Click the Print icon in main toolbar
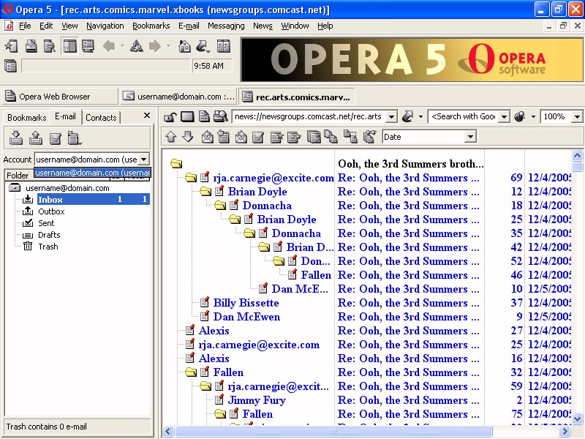 point(31,46)
